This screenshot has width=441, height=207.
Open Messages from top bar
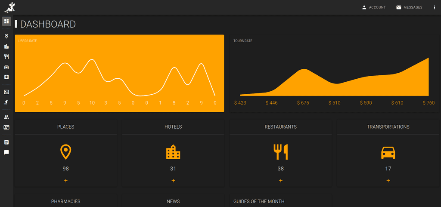pyautogui.click(x=409, y=8)
